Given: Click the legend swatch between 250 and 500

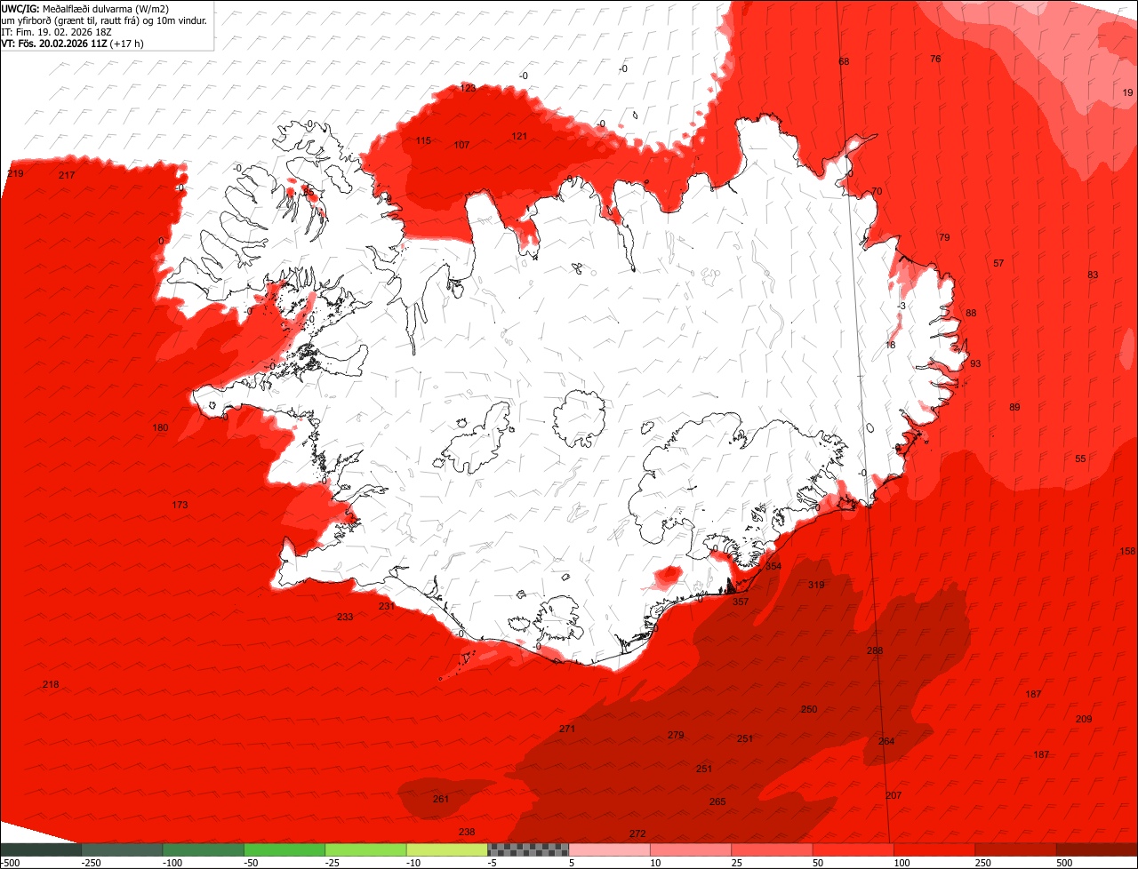Looking at the screenshot, I should click(1015, 849).
